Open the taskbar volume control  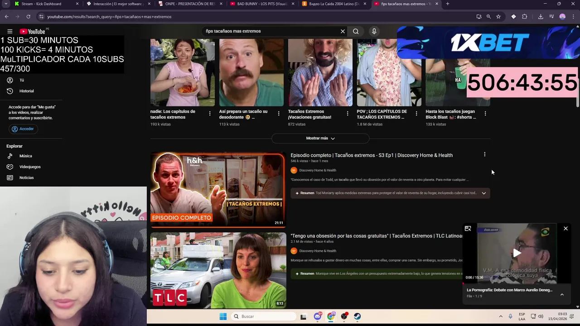pyautogui.click(x=541, y=316)
